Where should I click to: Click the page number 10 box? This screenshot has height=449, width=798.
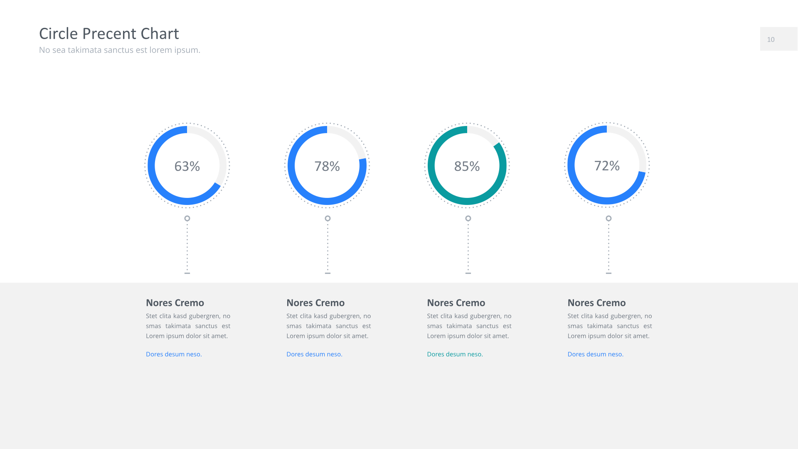coord(778,39)
